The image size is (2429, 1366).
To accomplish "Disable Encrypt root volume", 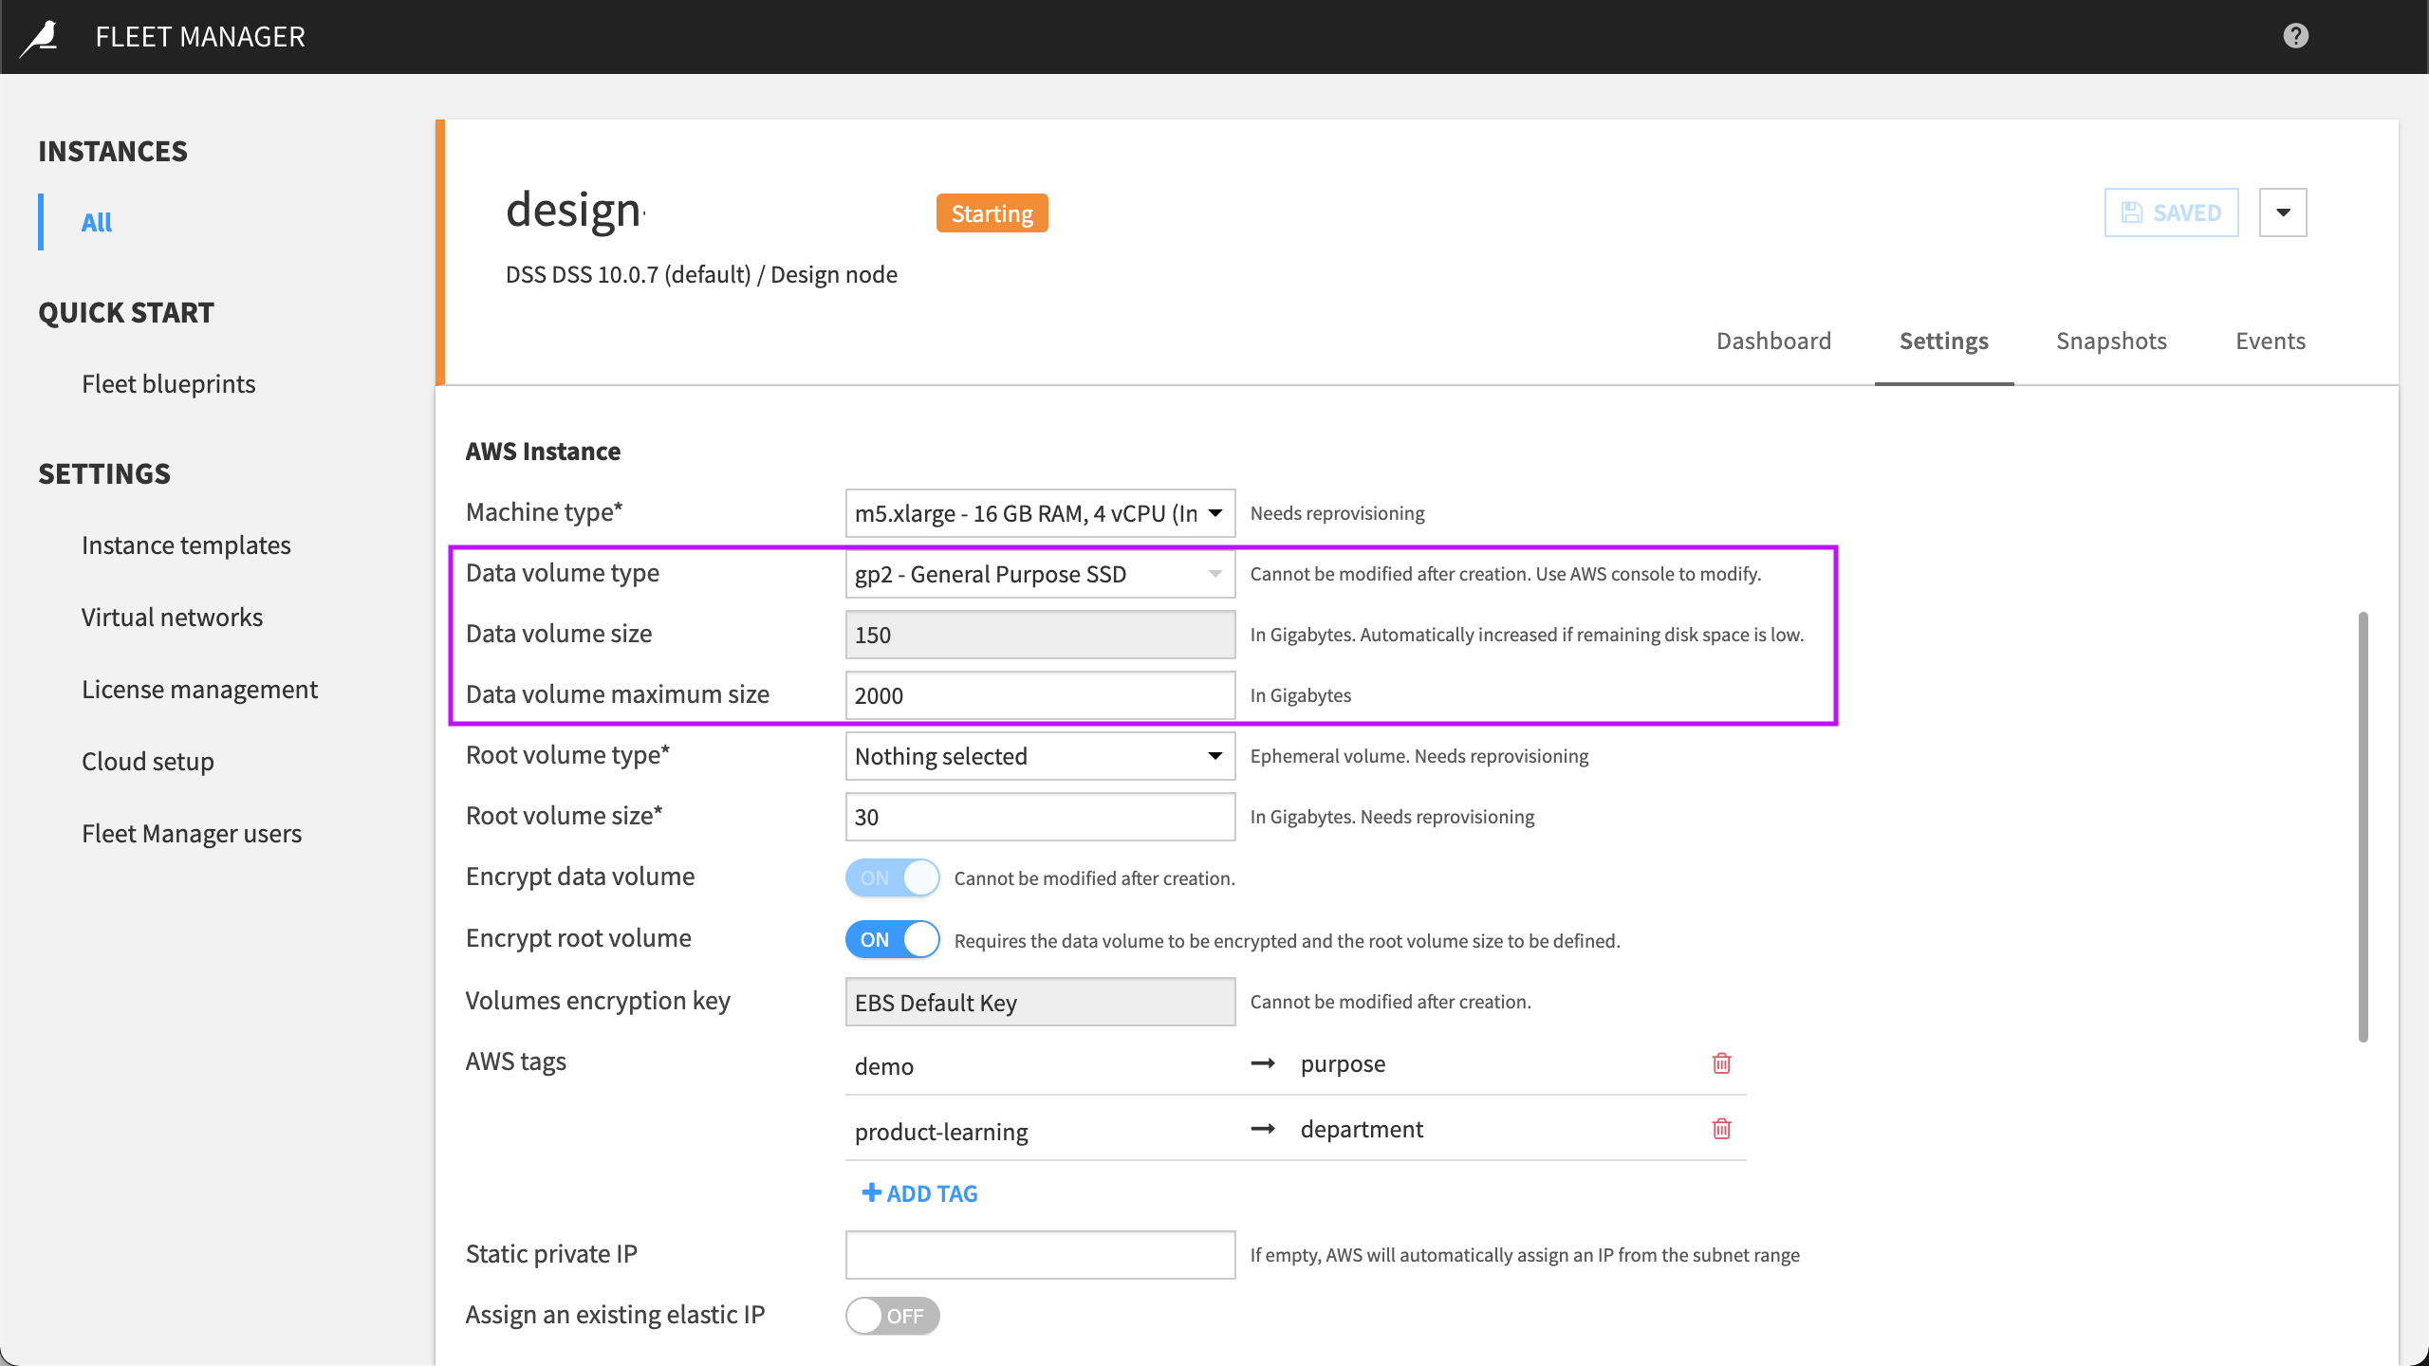I will coord(892,939).
